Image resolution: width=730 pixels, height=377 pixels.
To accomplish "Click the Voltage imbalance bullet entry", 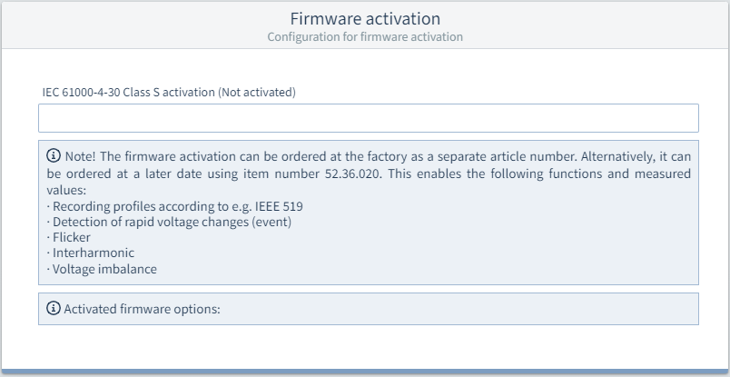I will (x=102, y=269).
